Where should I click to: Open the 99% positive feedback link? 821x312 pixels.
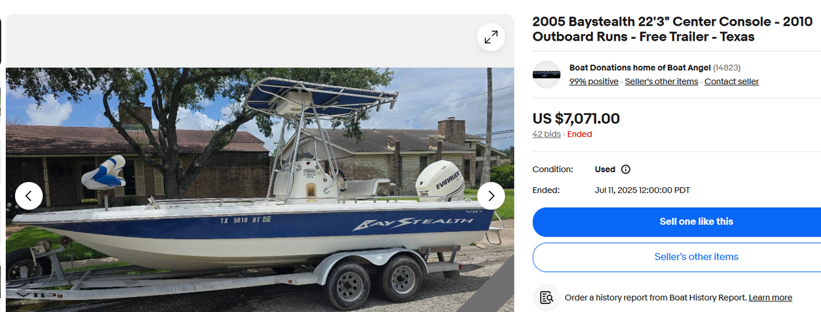pos(594,81)
